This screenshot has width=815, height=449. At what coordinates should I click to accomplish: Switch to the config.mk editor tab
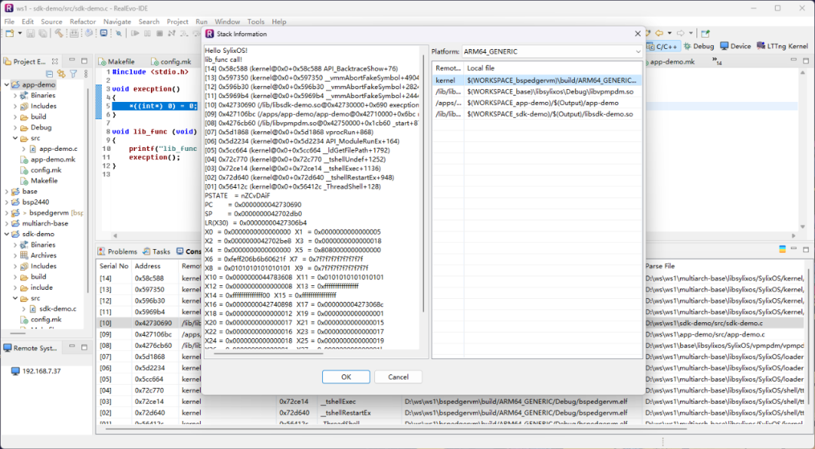171,61
